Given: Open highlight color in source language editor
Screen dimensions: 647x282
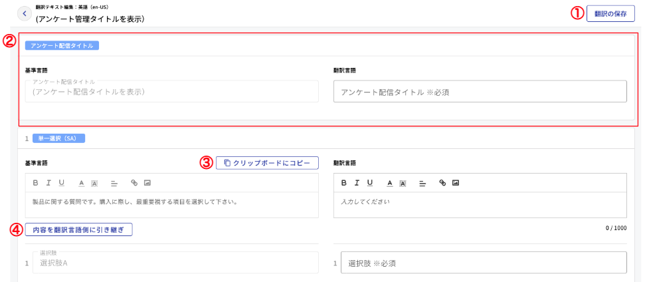Looking at the screenshot, I should pos(94,183).
